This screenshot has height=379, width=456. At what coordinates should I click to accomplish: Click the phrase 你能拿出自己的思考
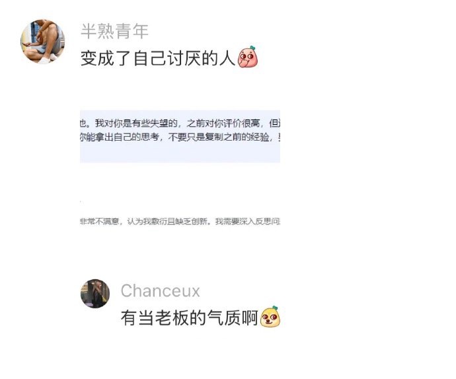point(119,137)
